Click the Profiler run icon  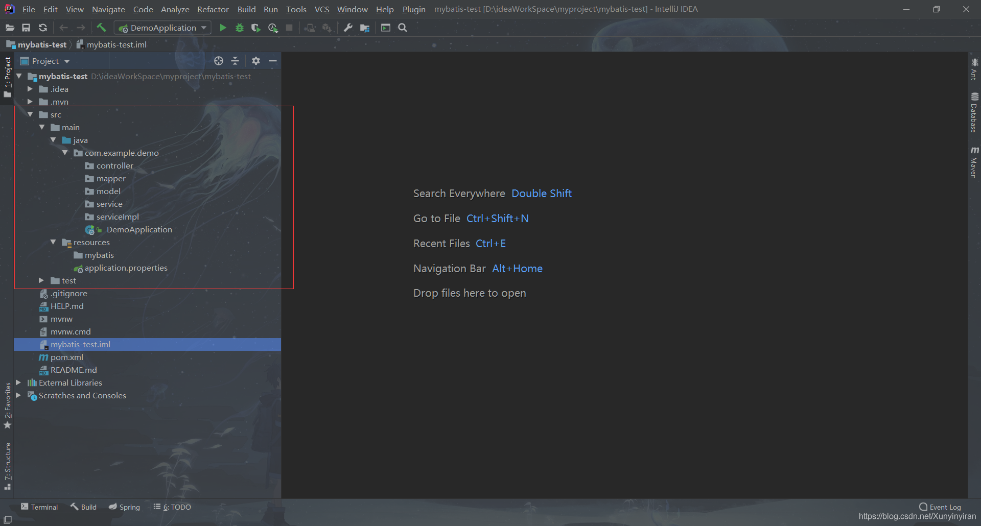273,28
